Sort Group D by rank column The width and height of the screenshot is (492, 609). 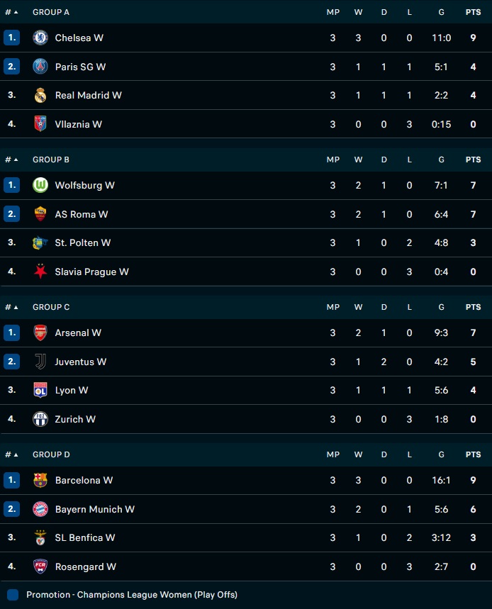[12, 454]
